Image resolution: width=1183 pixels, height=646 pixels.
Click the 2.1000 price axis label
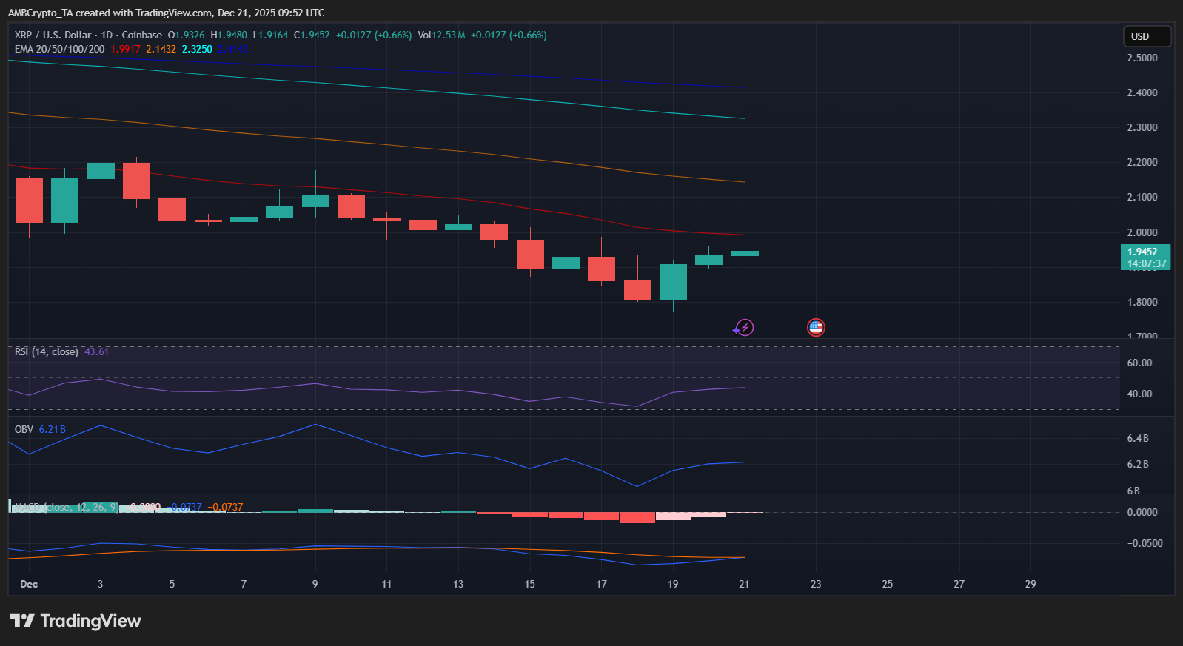point(1142,197)
